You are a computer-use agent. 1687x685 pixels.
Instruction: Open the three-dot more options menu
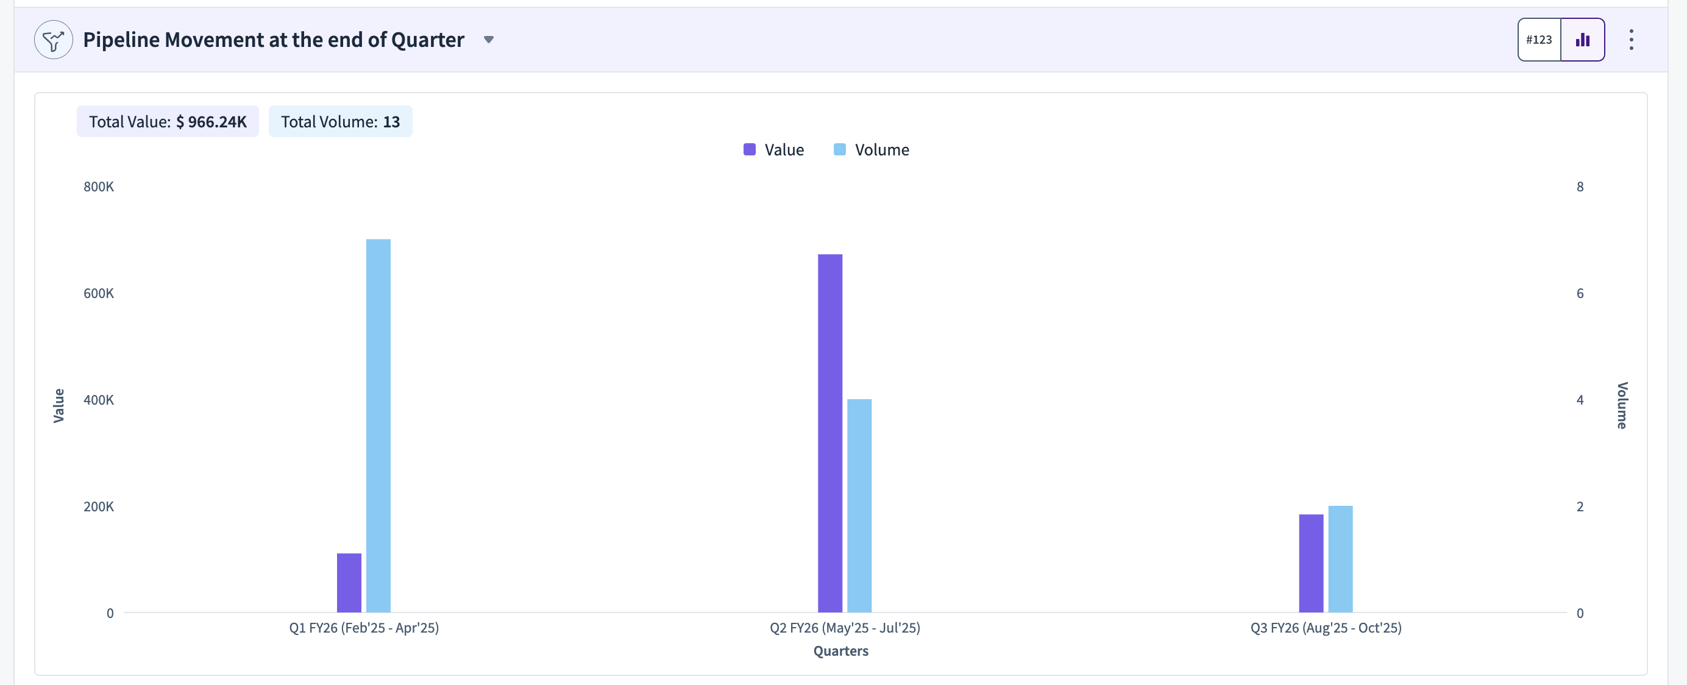click(1632, 40)
